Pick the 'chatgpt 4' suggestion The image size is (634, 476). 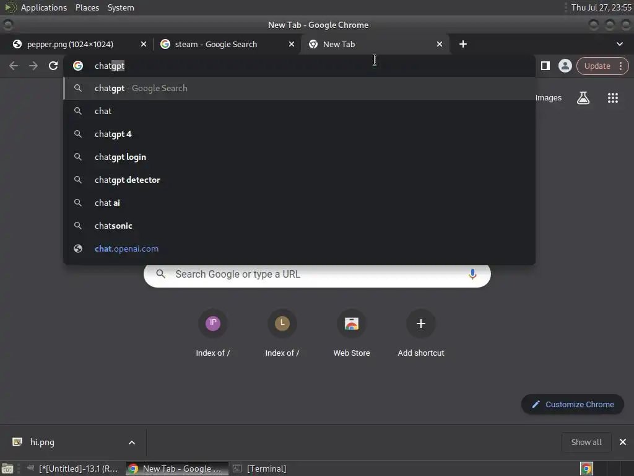pyautogui.click(x=299, y=134)
